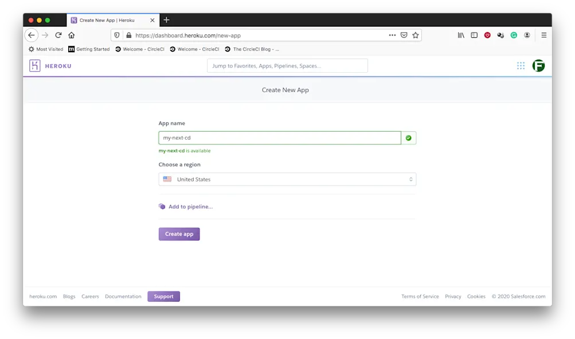Click the purple Support button
The height and width of the screenshot is (339, 575).
coord(163,296)
